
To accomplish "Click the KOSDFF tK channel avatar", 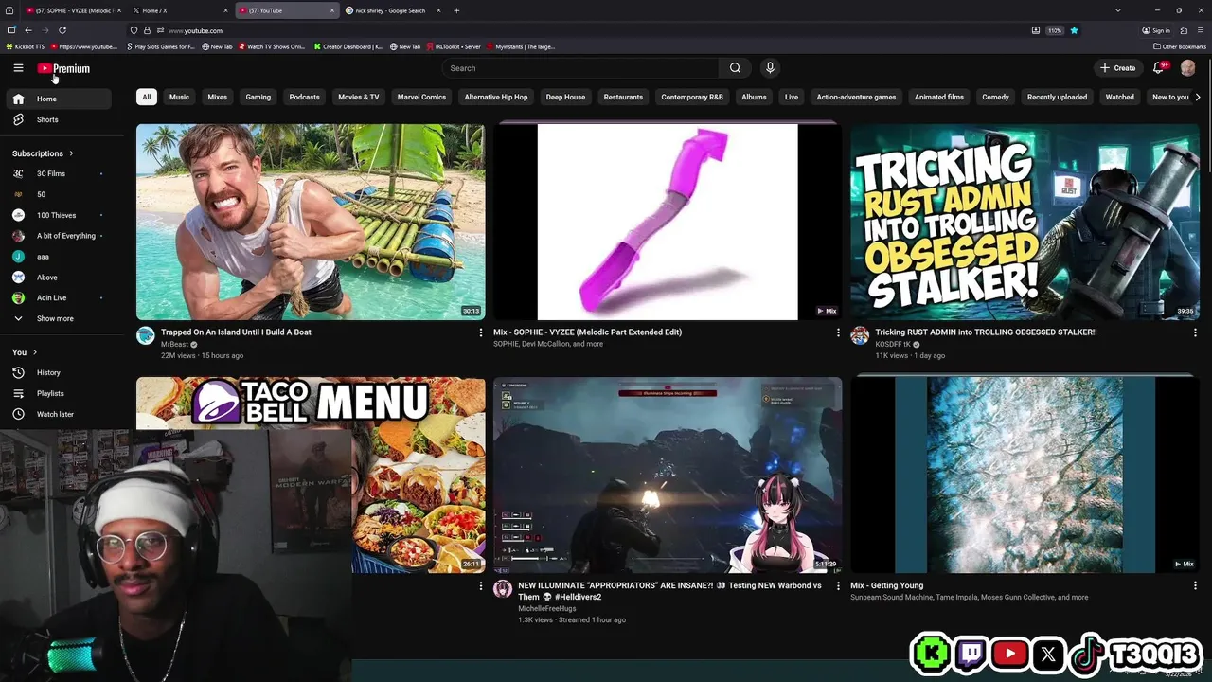I will [x=860, y=335].
